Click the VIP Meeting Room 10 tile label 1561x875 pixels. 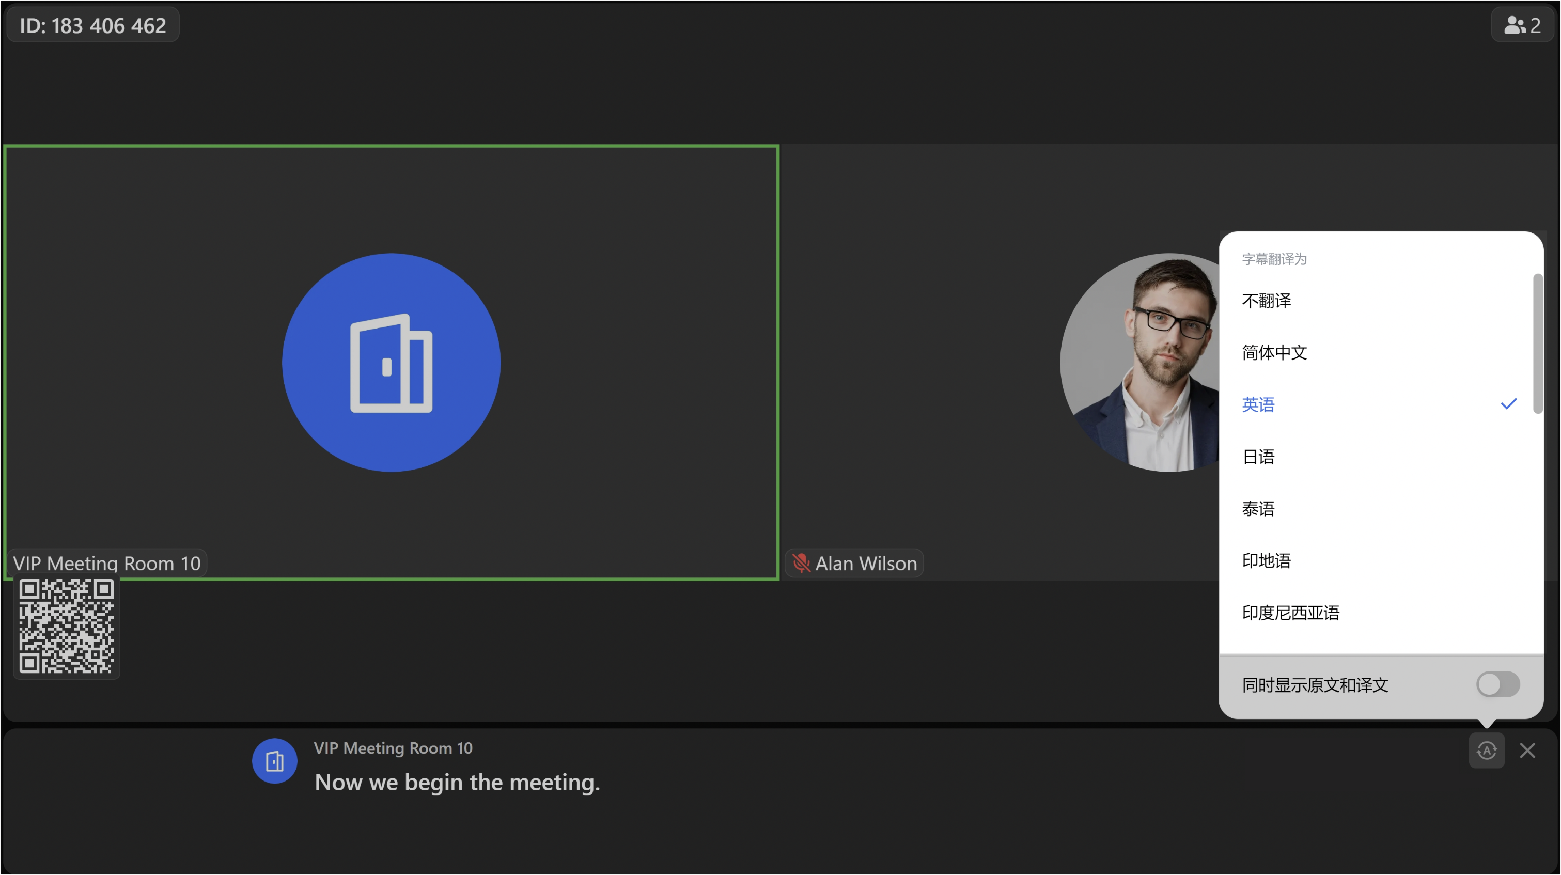click(106, 564)
